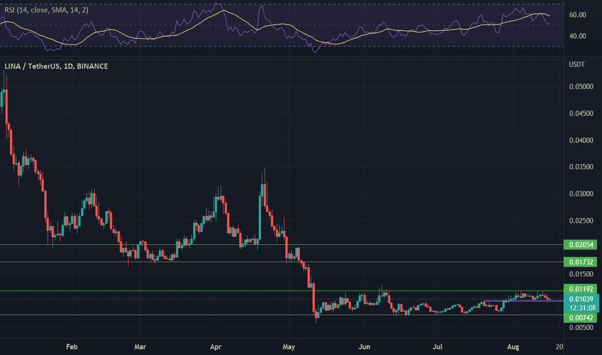Viewport: 602px width, 355px height.
Task: Click the 0.04000 price axis value
Action: 581,141
